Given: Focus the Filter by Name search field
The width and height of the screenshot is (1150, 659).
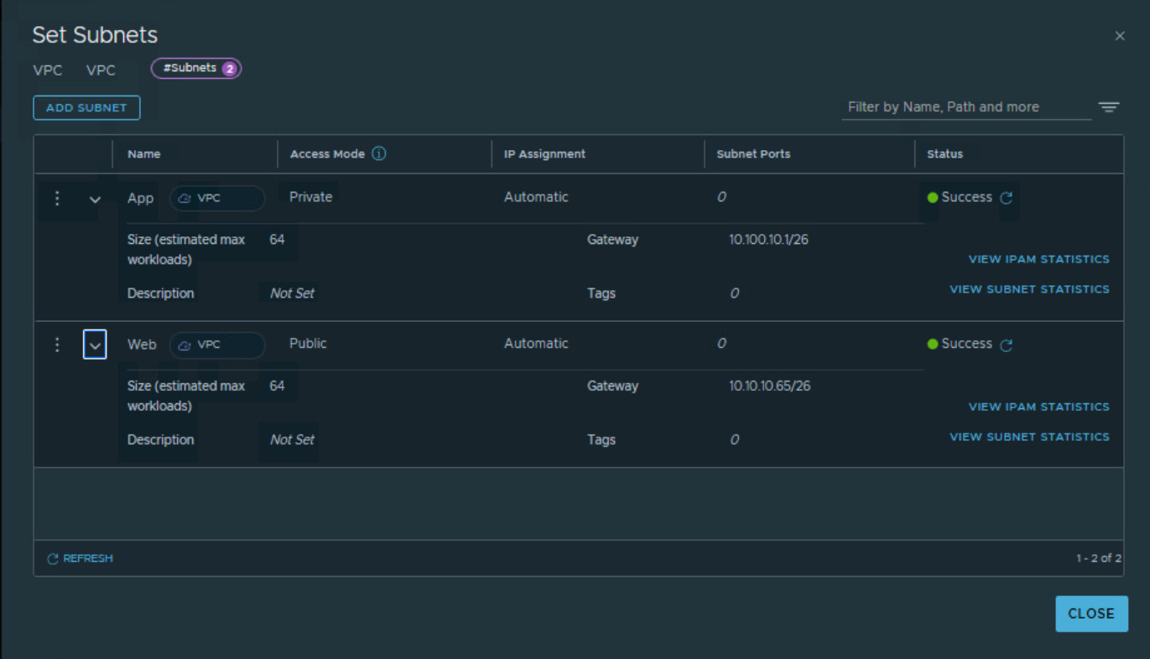Looking at the screenshot, I should [x=965, y=107].
